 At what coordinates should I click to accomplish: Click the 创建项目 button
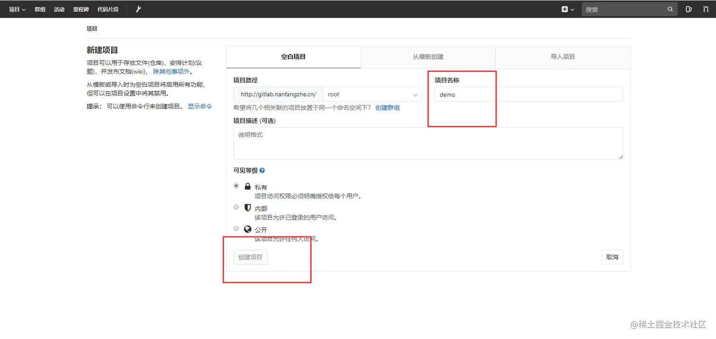251,257
